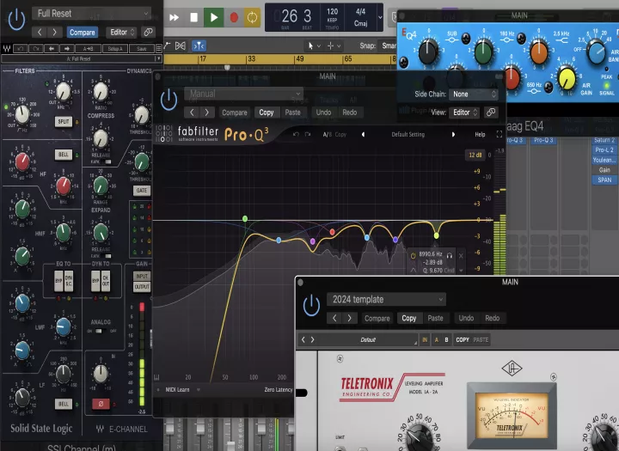This screenshot has height=451, width=619.
Task: Go to previous preset in SSL Channel header
Action: coord(39,33)
